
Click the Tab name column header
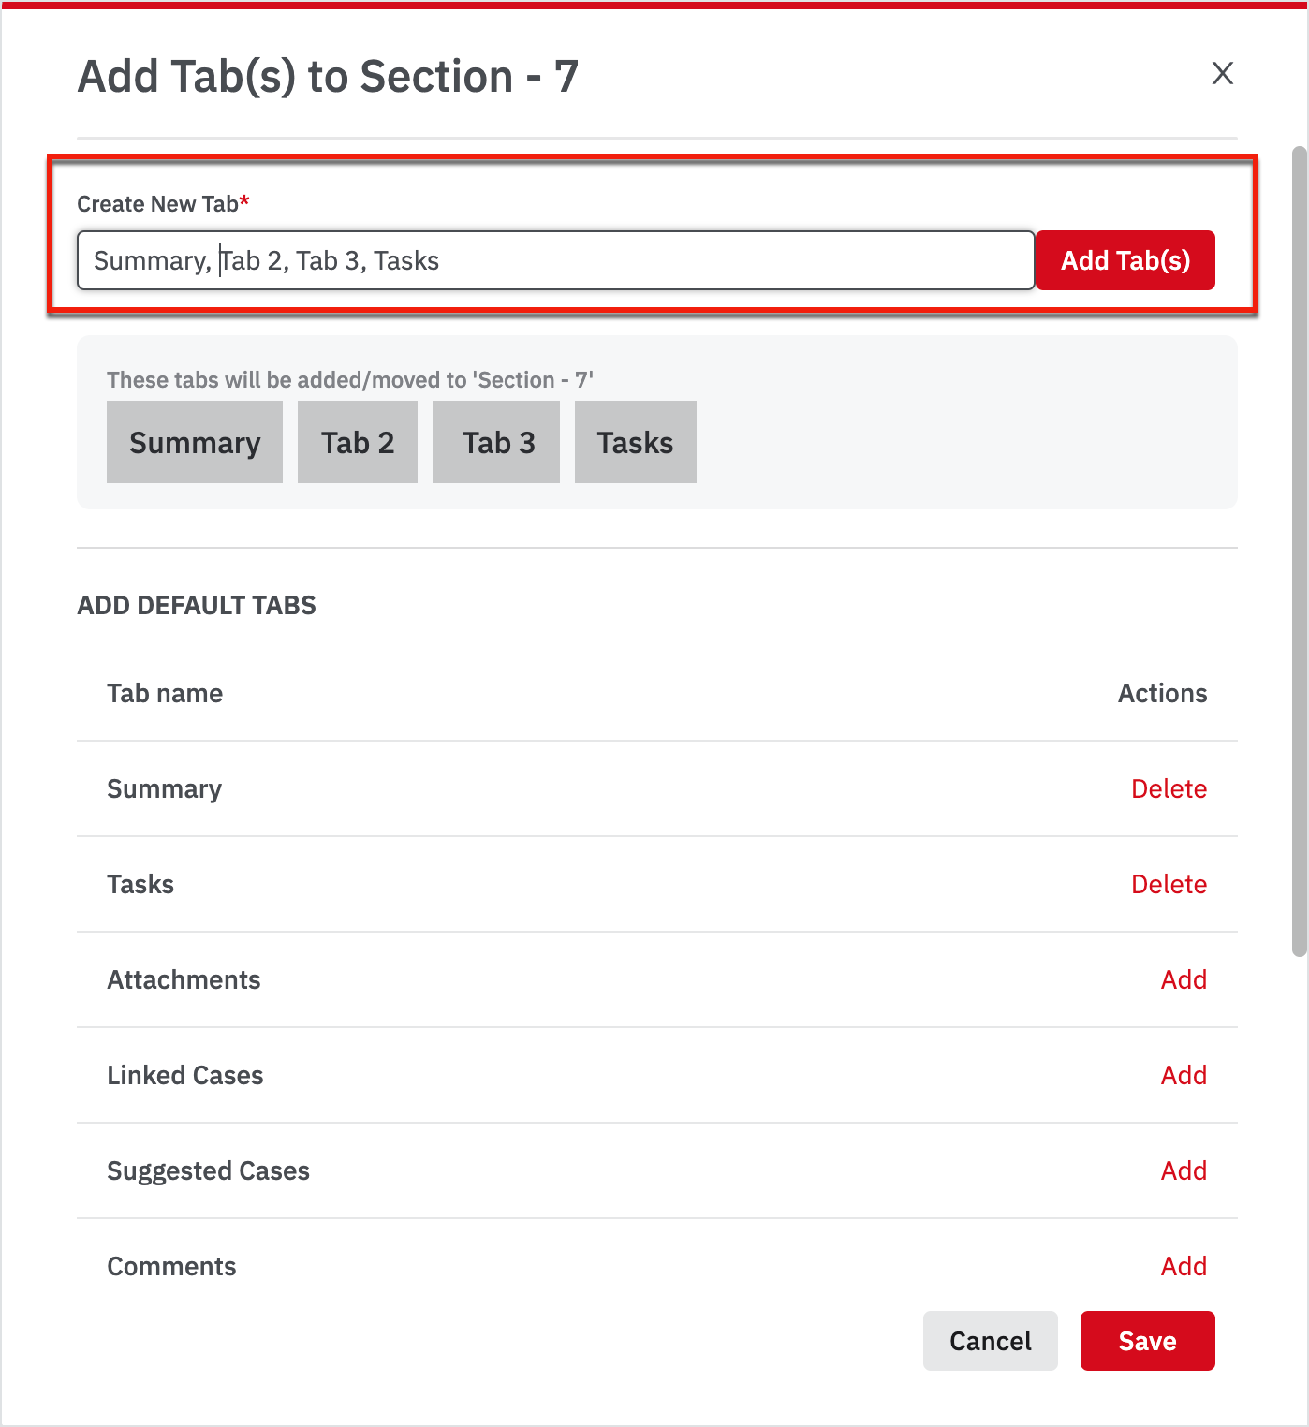(x=165, y=693)
